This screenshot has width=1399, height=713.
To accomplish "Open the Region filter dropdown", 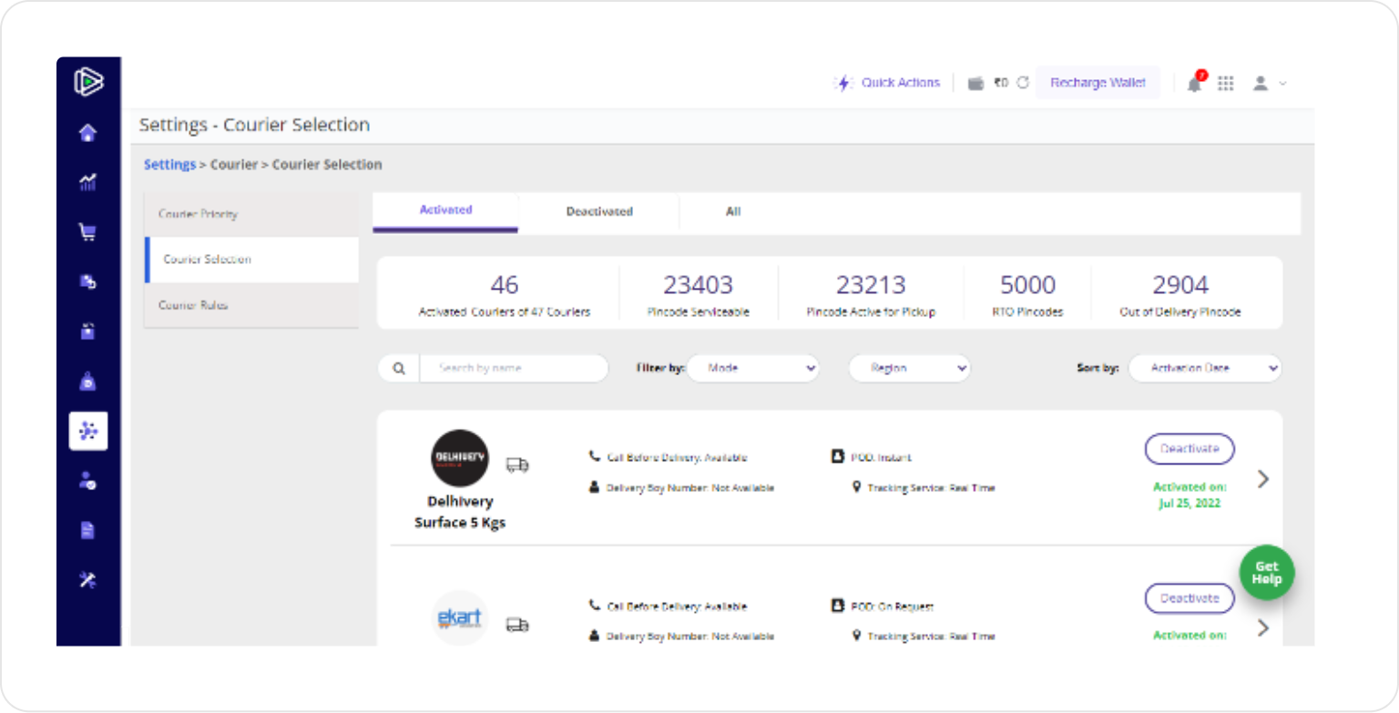I will [x=909, y=369].
